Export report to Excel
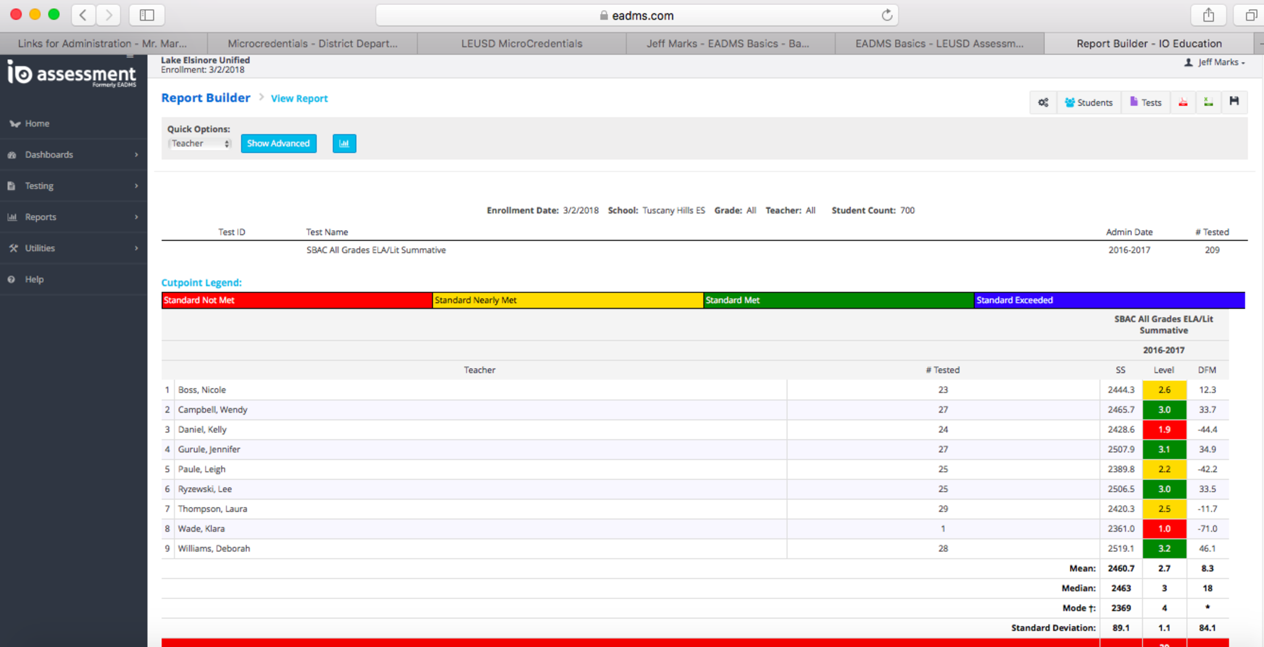 (x=1208, y=102)
